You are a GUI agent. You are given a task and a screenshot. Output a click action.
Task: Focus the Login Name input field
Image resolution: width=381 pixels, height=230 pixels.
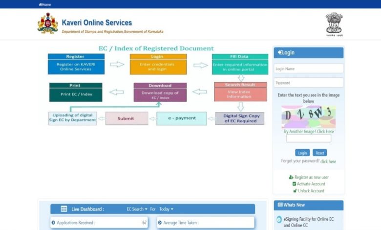coord(308,69)
